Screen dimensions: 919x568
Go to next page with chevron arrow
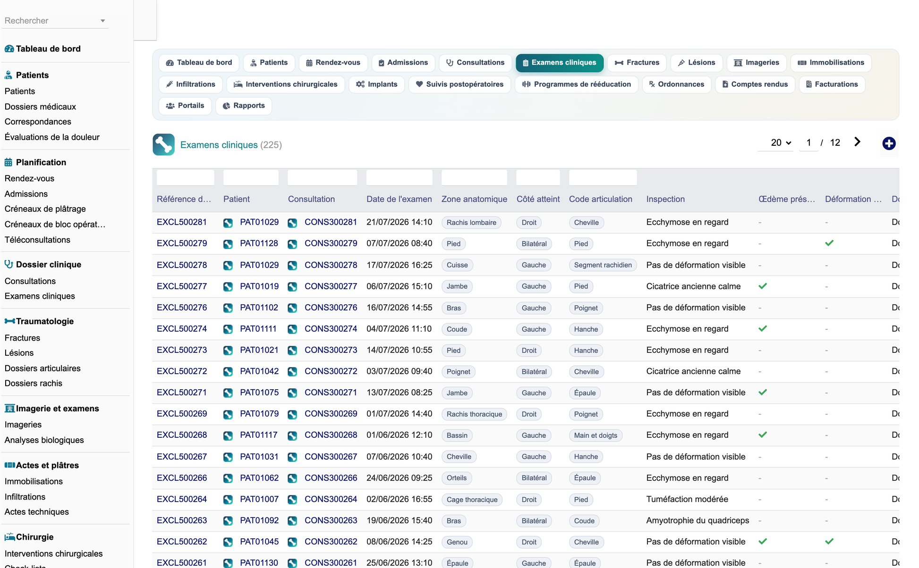pos(857,142)
